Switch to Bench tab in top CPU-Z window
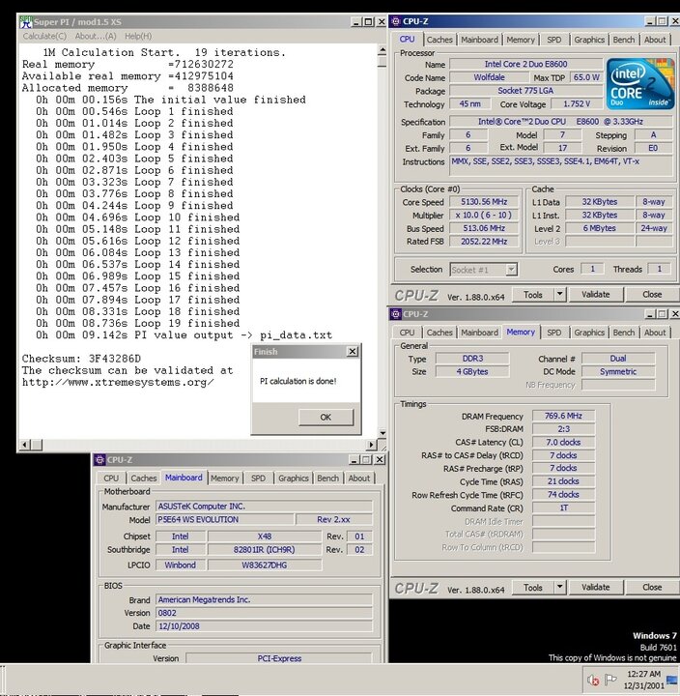The image size is (680, 696). click(x=624, y=40)
